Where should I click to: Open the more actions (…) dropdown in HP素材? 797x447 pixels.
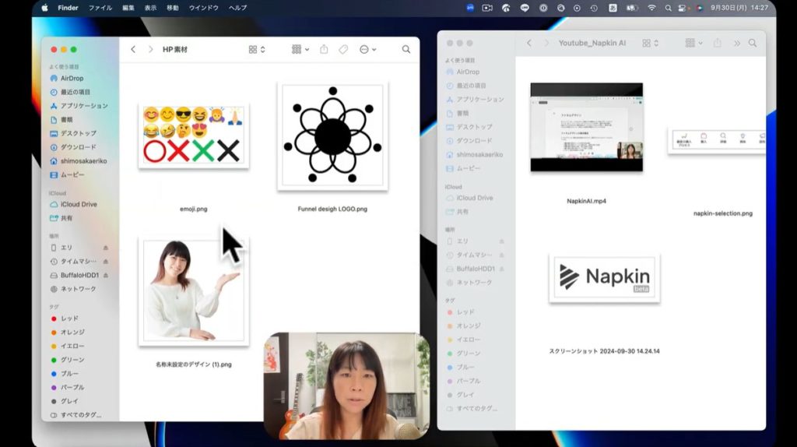[x=367, y=49]
